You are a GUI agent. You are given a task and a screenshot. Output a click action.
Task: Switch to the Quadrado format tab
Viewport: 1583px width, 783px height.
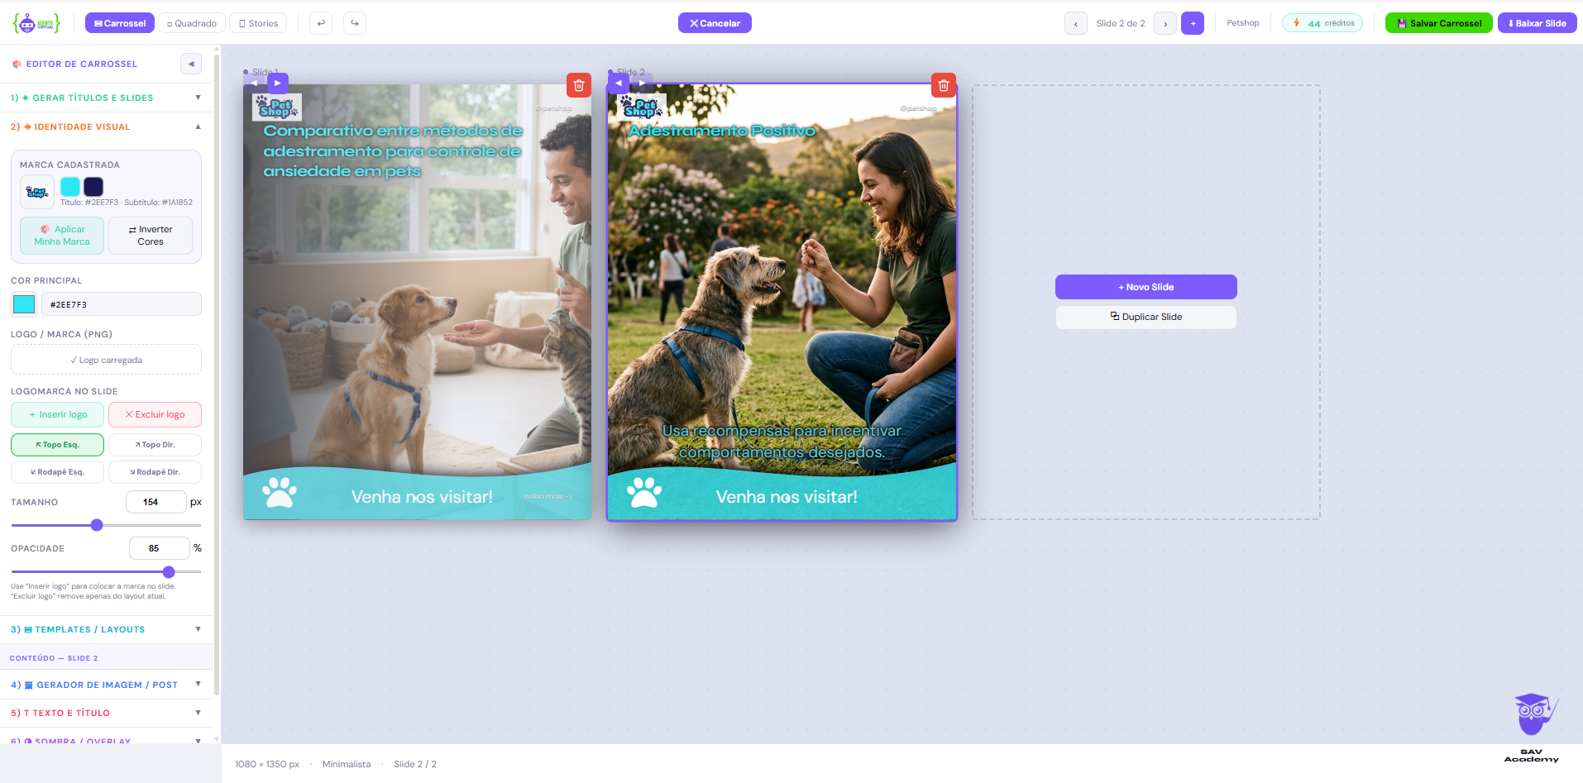click(x=192, y=23)
